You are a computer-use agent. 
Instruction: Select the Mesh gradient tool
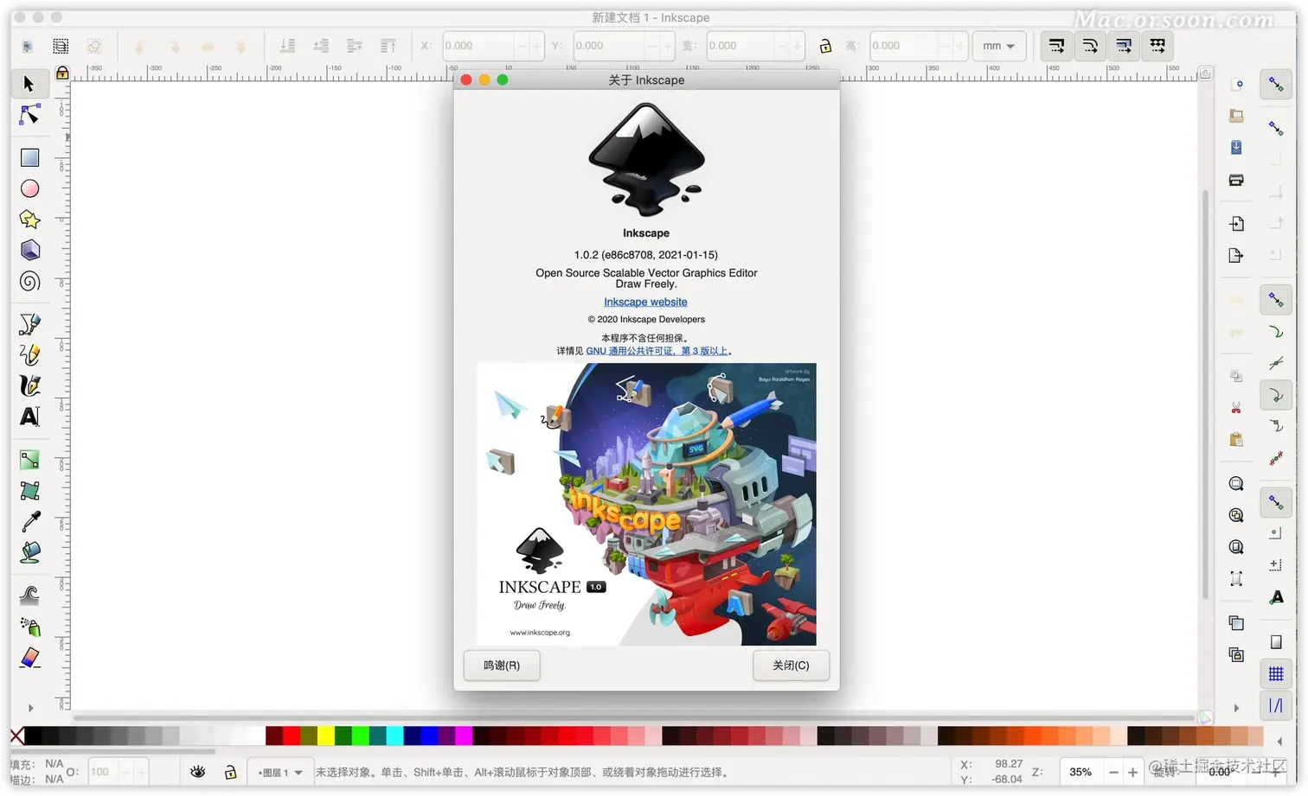pyautogui.click(x=29, y=491)
